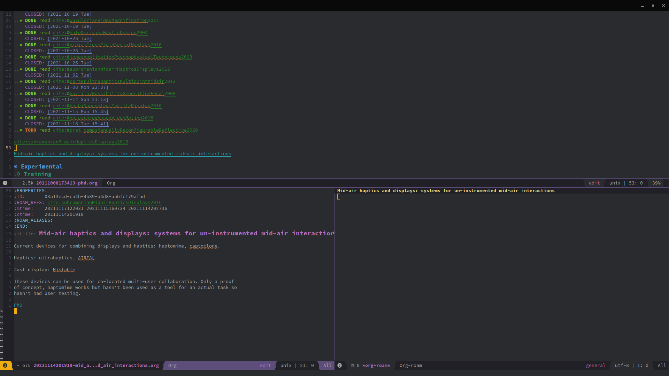
Task: Click the Org-roam minor mode indicator
Action: [410, 366]
